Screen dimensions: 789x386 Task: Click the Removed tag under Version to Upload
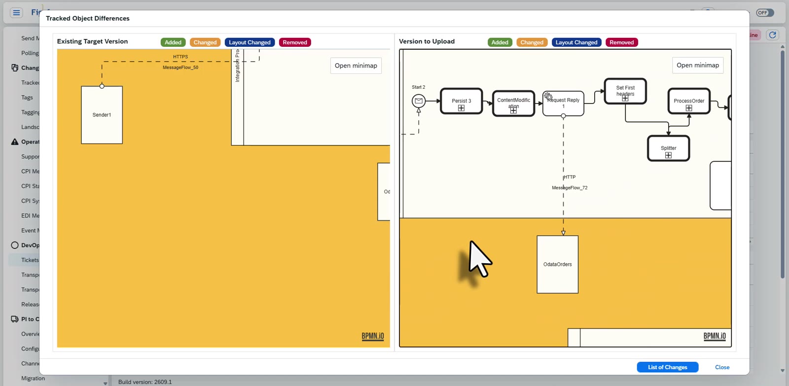(622, 42)
